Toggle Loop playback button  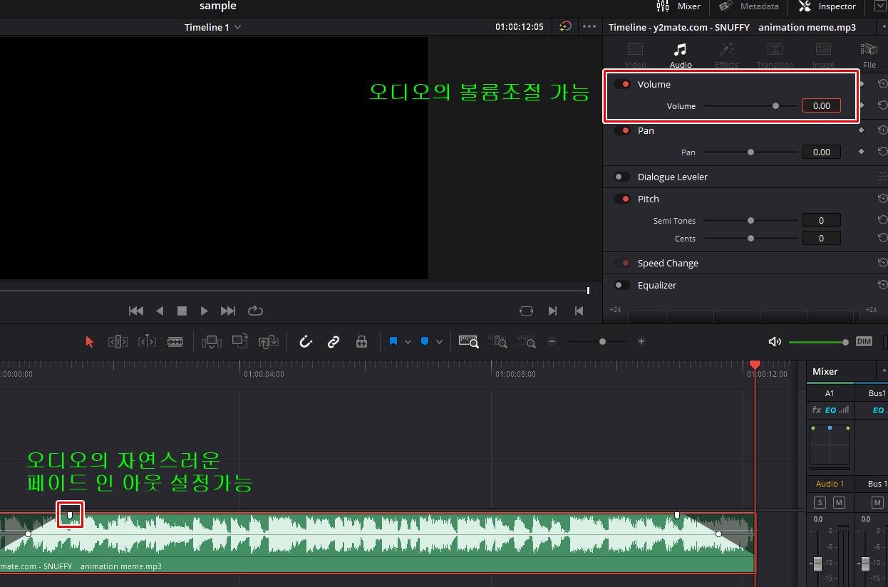[255, 311]
